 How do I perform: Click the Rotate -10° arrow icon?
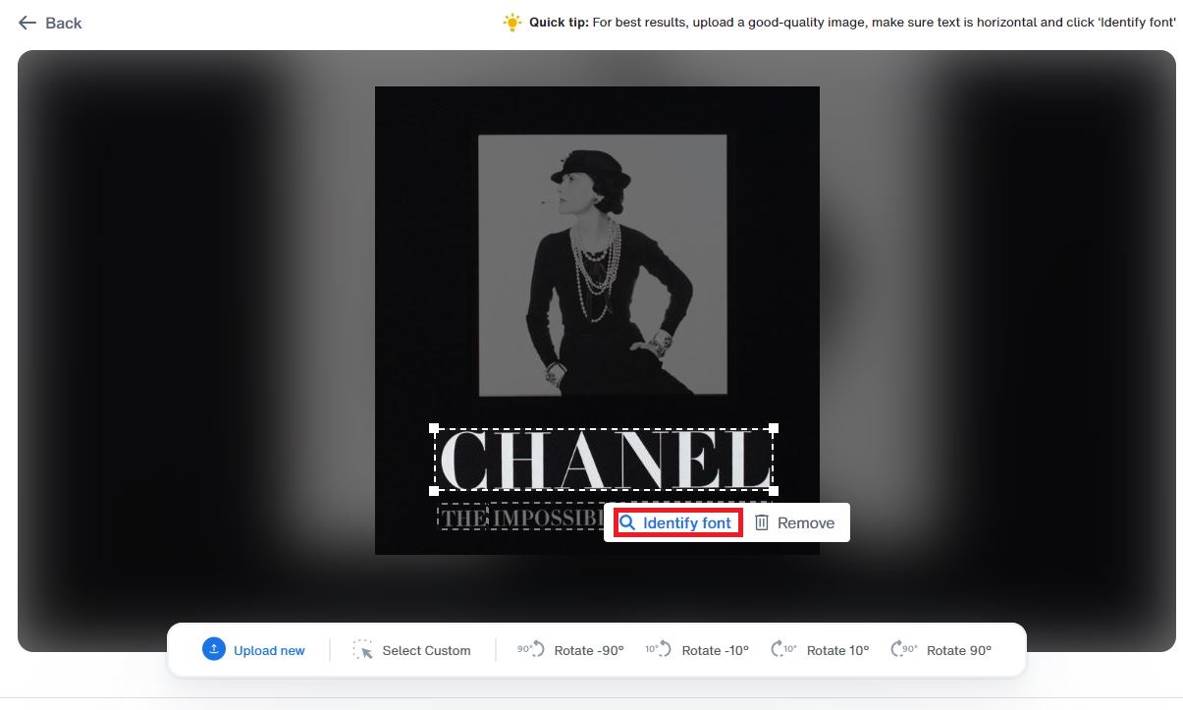[659, 649]
